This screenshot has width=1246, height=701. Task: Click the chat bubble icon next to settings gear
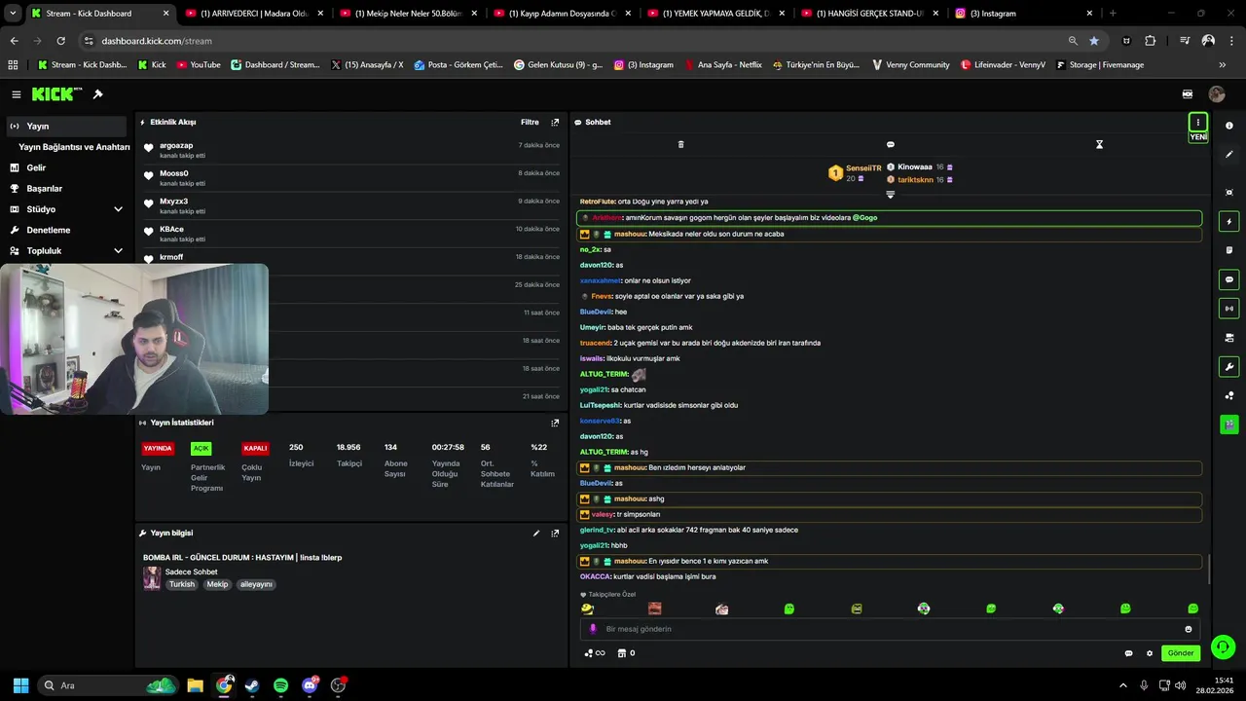click(x=1129, y=653)
